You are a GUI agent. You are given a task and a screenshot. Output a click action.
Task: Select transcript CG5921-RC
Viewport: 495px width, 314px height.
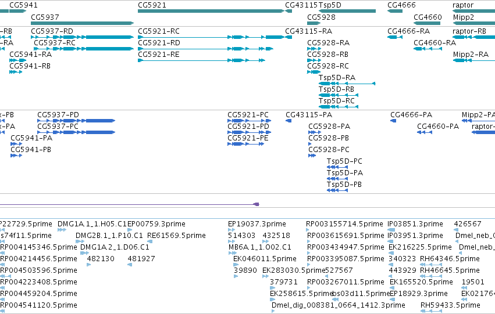coord(211,37)
